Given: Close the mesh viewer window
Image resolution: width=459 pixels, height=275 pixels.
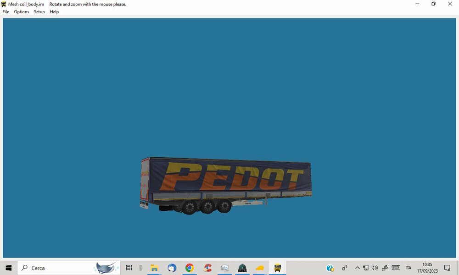Looking at the screenshot, I should (450, 4).
